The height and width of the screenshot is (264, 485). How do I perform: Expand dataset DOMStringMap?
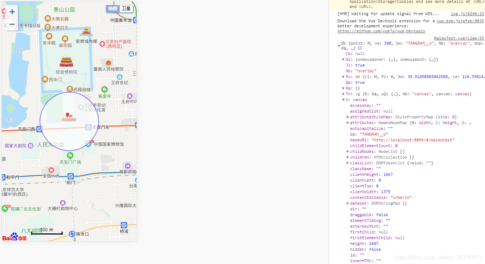tap(348, 203)
